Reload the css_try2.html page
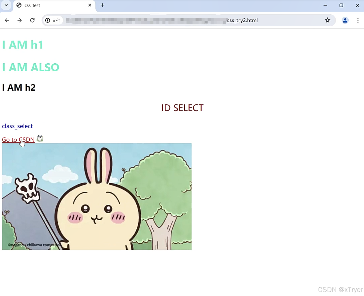Screen dimensions: 364x296 tap(32, 20)
